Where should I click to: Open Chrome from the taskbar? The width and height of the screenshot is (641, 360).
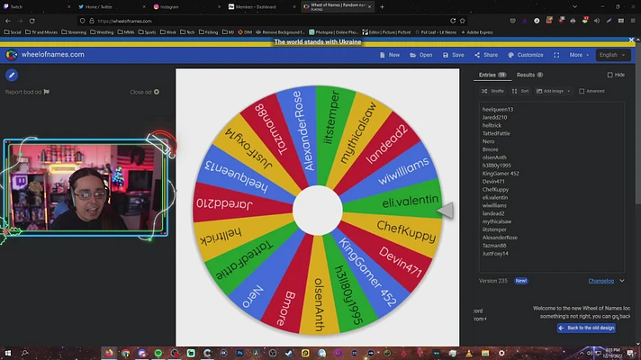pos(125,353)
